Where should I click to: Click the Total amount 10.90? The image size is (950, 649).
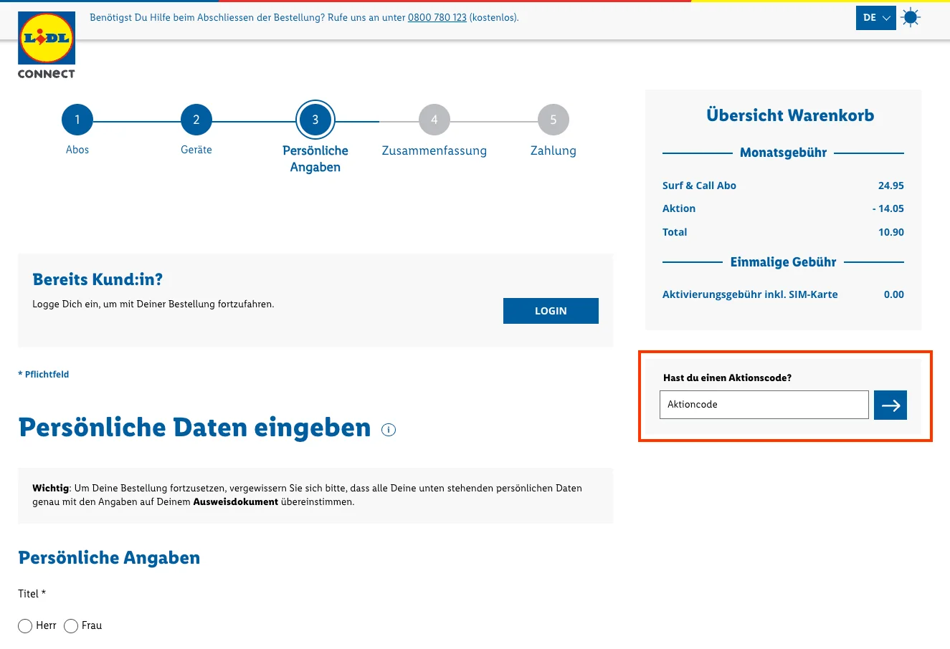[x=891, y=232]
